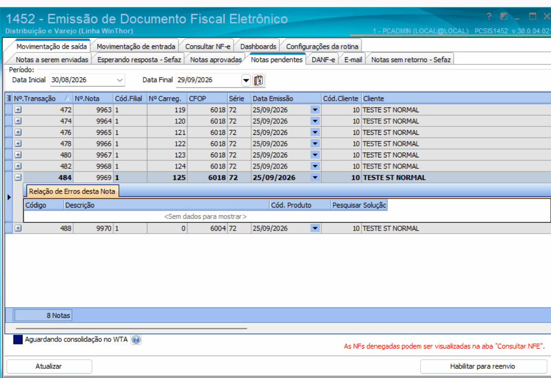
Task: Select Notas a serem enviadas tab
Action: click(52, 60)
